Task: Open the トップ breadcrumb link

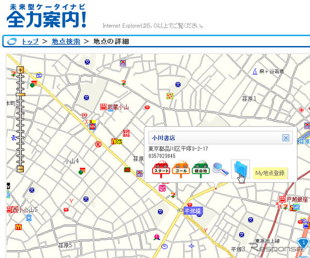Action: click(x=30, y=41)
